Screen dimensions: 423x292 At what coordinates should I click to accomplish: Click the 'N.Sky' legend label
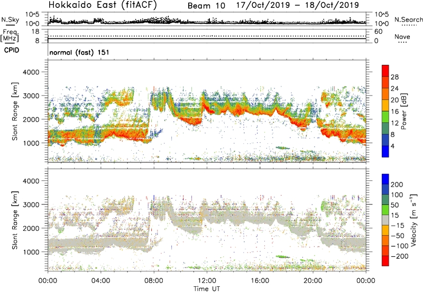(10, 20)
